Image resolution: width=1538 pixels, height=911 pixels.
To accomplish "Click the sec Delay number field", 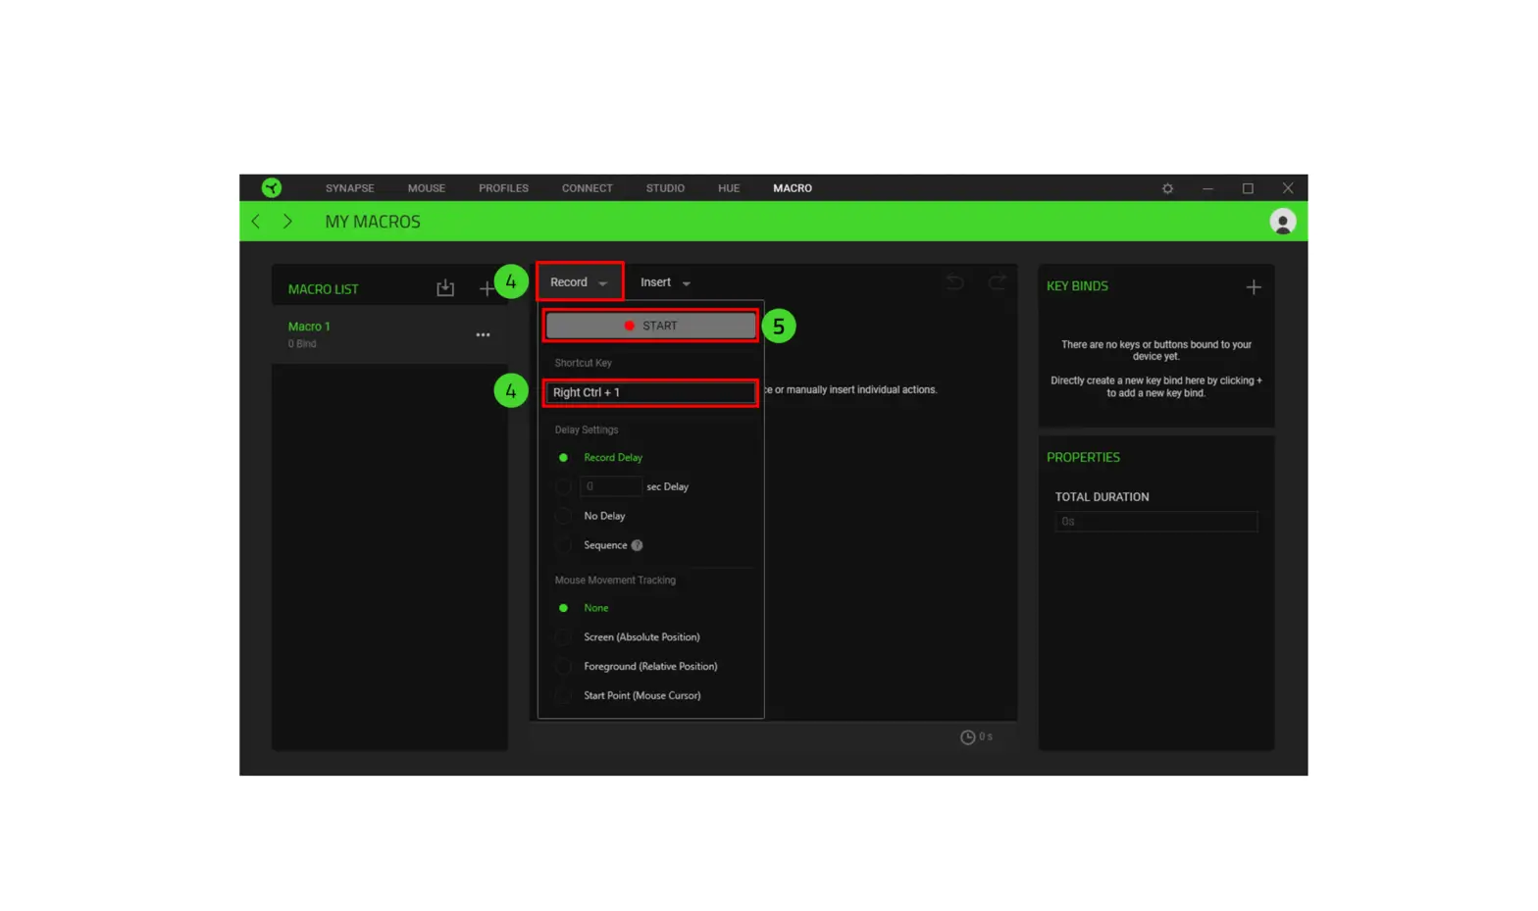I will pos(610,486).
